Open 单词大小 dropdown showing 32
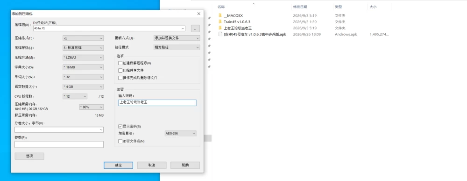Viewport: 467px width, 181px height. 83,77
